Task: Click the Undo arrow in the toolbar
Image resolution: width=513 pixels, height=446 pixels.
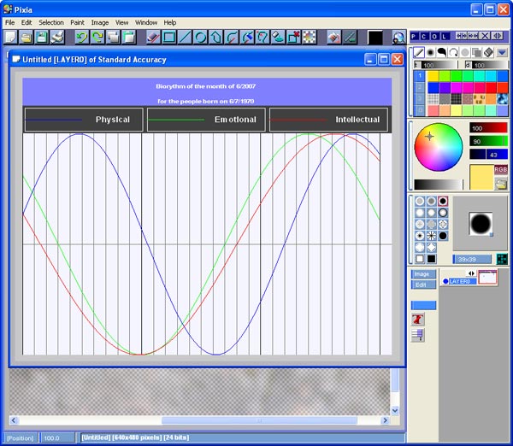Action: 82,37
